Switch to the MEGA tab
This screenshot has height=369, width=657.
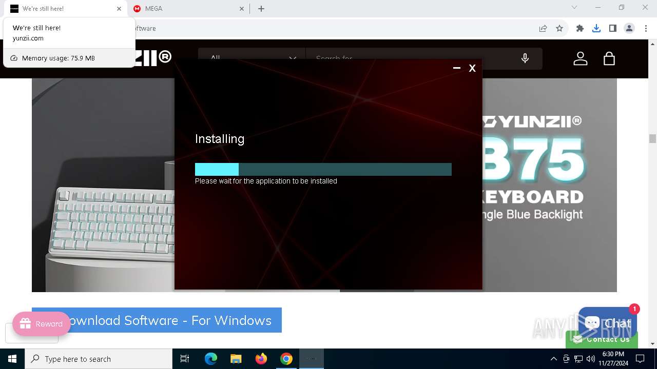188,9
